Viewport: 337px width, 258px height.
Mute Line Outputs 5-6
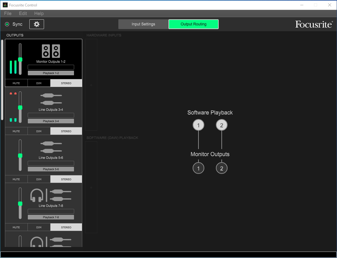(16, 179)
